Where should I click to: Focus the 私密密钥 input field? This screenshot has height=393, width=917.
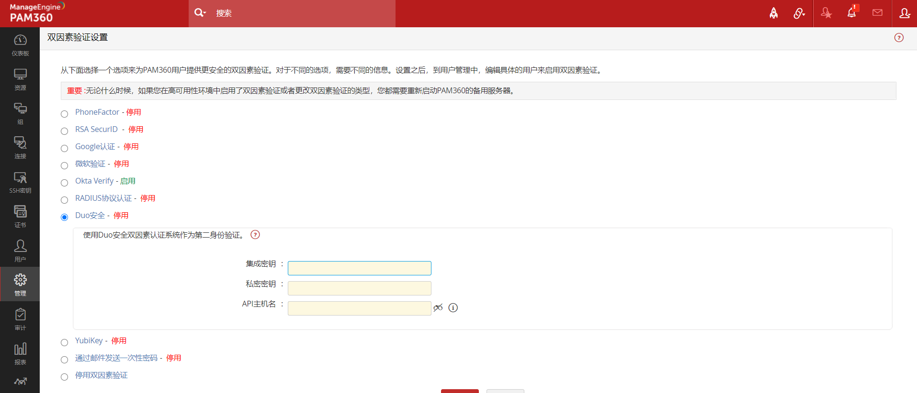[360, 288]
